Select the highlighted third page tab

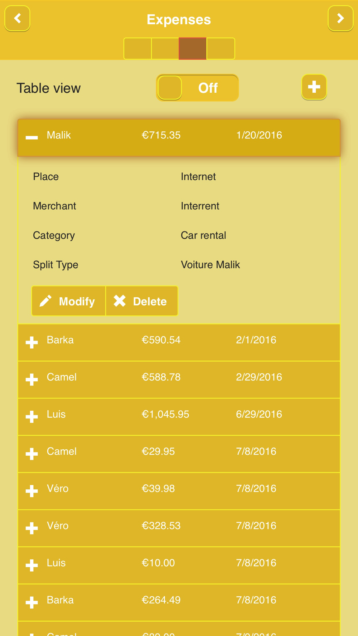(193, 49)
